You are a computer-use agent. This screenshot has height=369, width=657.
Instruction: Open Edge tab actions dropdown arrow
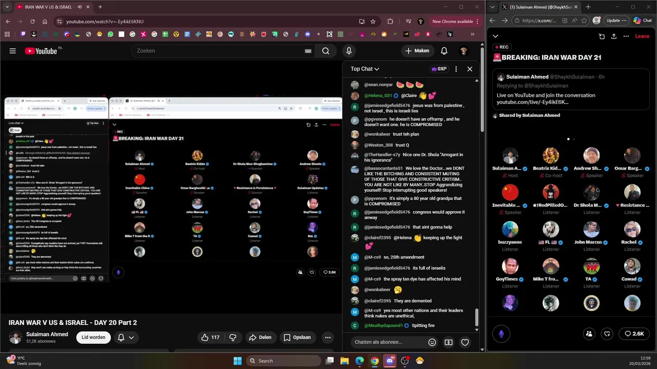(x=493, y=7)
